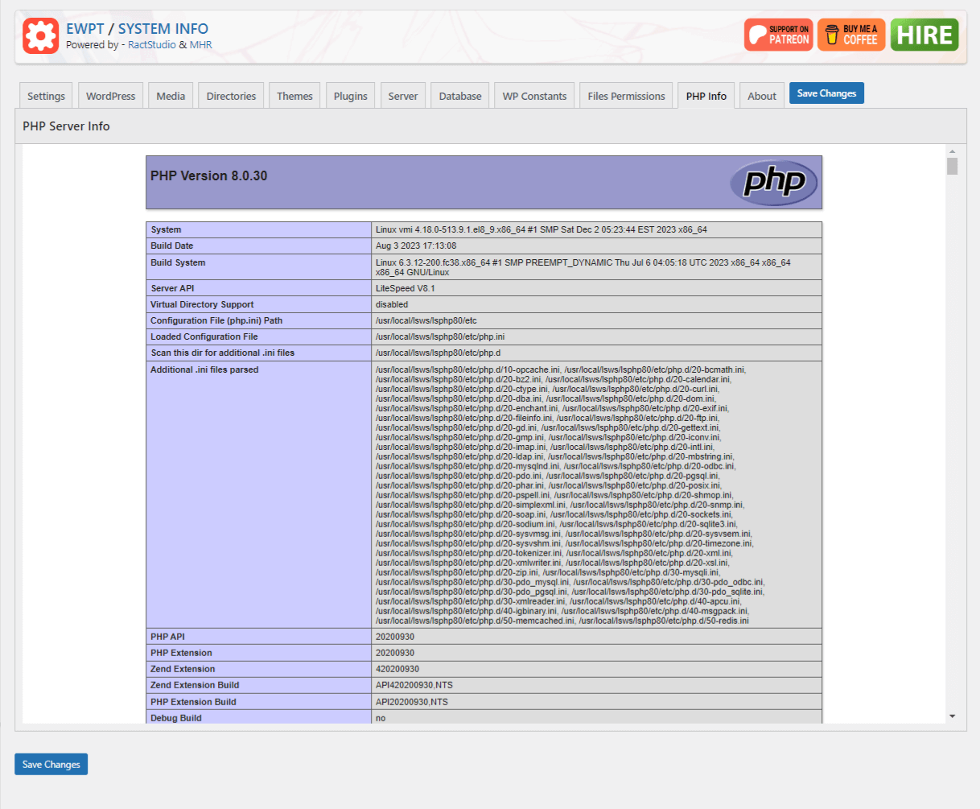Click the PHP info scrollbar thumb

point(953,166)
